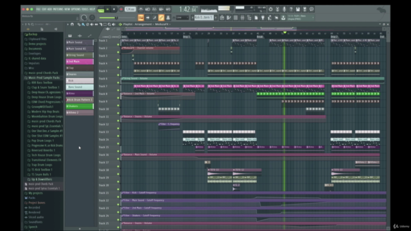Open the PATTERNS menu
This screenshot has height=231, width=411.
(58, 9)
